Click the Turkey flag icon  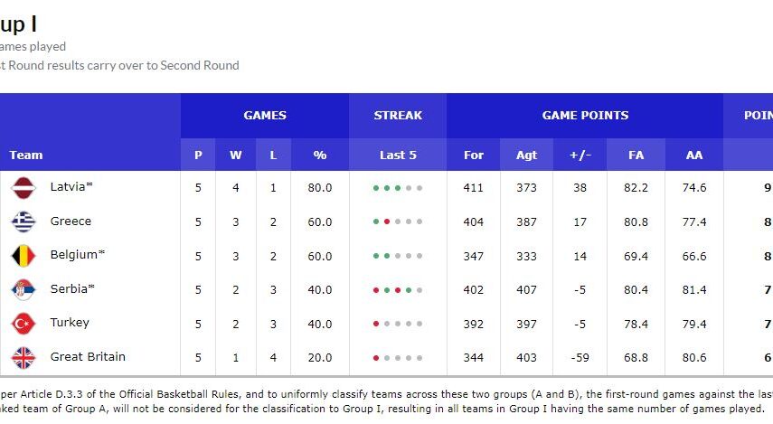pyautogui.click(x=23, y=323)
